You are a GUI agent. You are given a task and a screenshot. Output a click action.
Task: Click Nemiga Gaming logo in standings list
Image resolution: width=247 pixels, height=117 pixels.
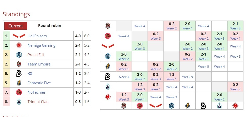click(19, 45)
